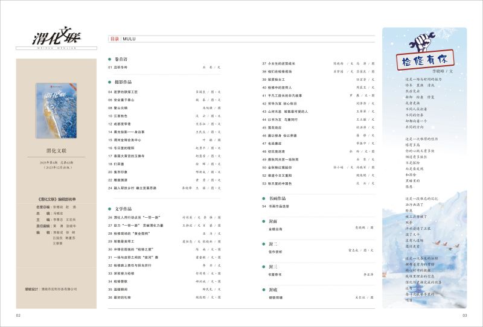This screenshot has height=327, width=483.
Task: Click the green bullet beside 卷首语
Action: [110, 60]
